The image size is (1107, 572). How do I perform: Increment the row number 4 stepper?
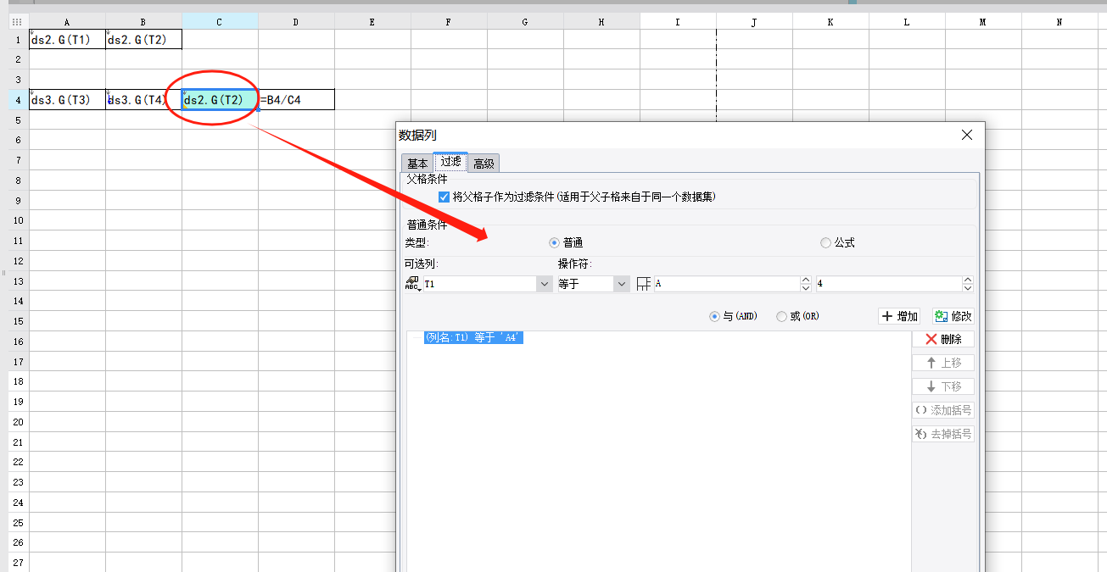pos(968,280)
